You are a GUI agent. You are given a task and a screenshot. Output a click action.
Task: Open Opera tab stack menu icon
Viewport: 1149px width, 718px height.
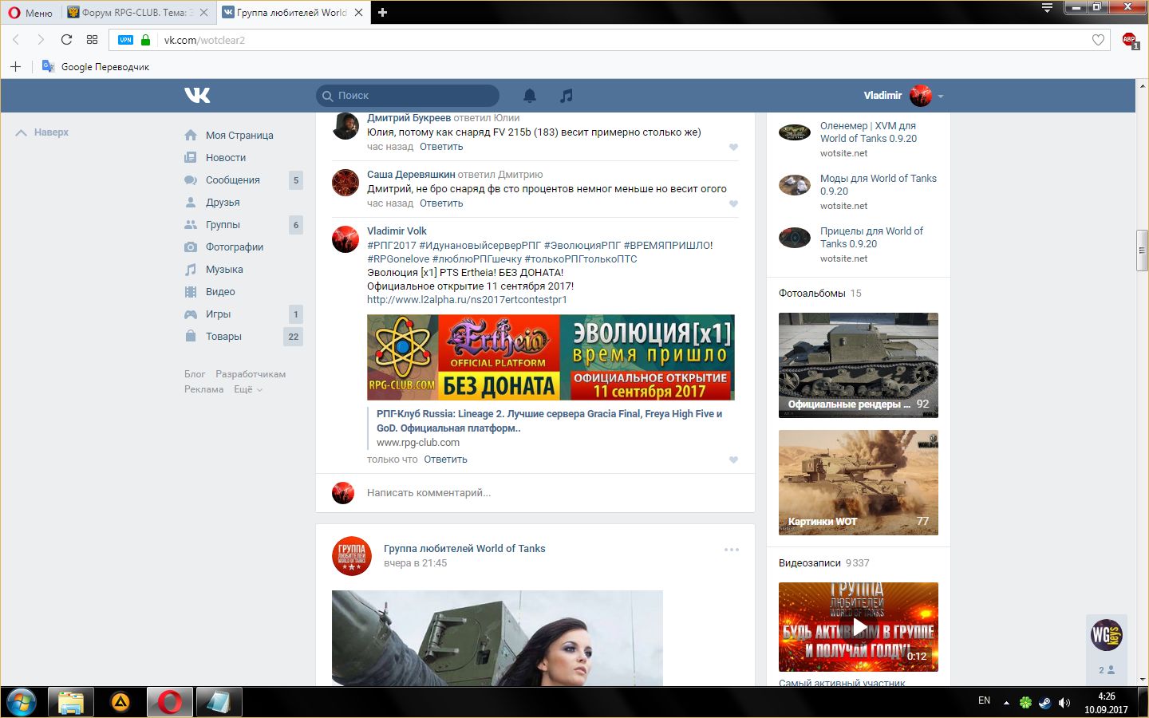coord(1048,8)
